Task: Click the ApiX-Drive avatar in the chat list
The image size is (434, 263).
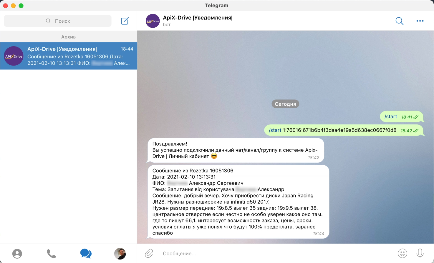Action: coord(14,56)
